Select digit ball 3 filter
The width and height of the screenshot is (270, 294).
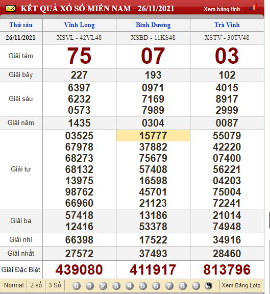[x=116, y=286]
